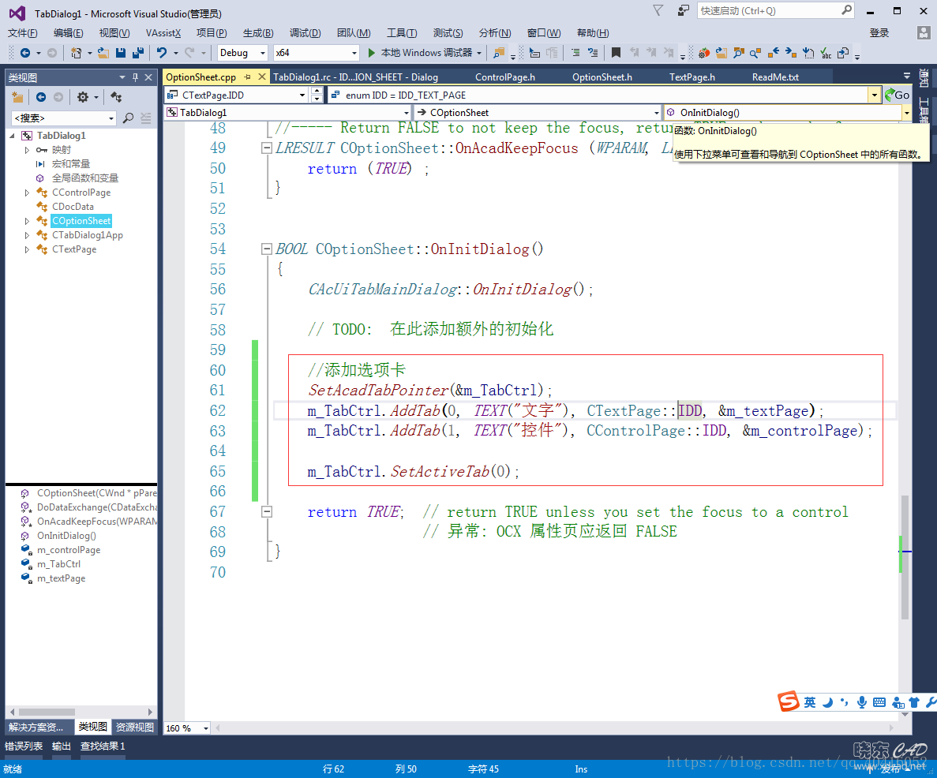Open the 查找结果 1 Find Results panel
This screenshot has height=778, width=937.
(x=103, y=746)
